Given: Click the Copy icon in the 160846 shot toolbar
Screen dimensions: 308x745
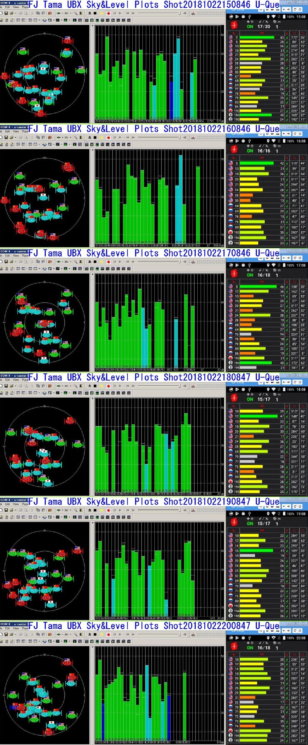Looking at the screenshot, I should pos(38,137).
